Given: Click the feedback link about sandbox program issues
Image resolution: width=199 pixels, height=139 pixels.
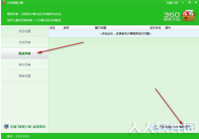Looking at the screenshot, I should (x=125, y=34).
